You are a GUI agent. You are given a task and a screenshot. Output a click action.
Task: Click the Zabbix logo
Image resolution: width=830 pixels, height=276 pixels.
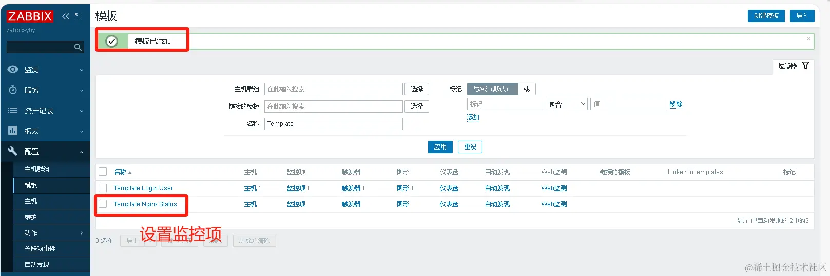coord(30,16)
